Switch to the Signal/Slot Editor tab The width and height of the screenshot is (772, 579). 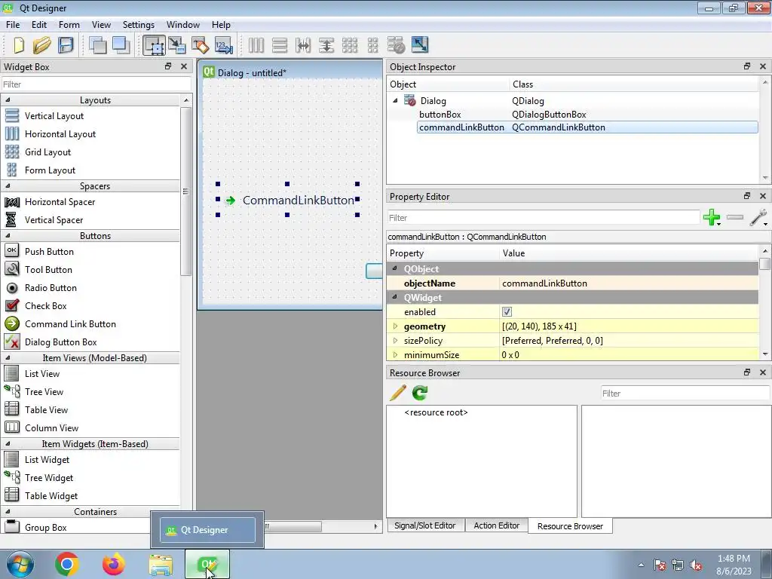425,525
